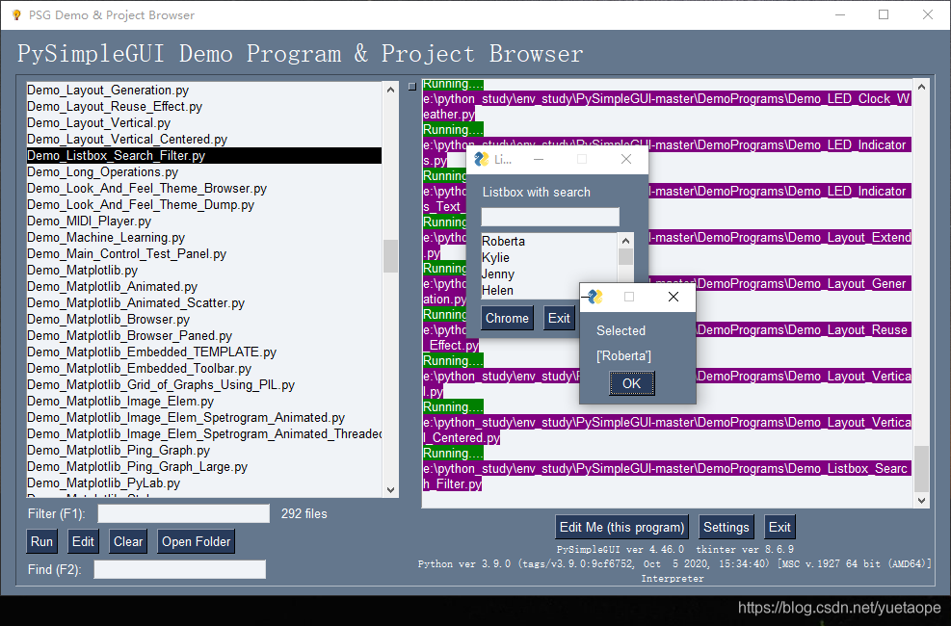Click the file list scrollbar thumb
Image resolution: width=951 pixels, height=626 pixels.
click(390, 256)
